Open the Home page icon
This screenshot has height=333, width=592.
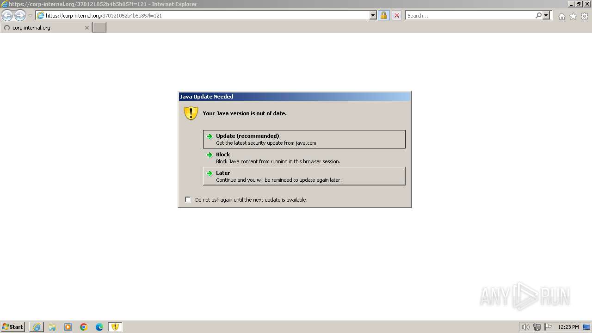point(561,16)
